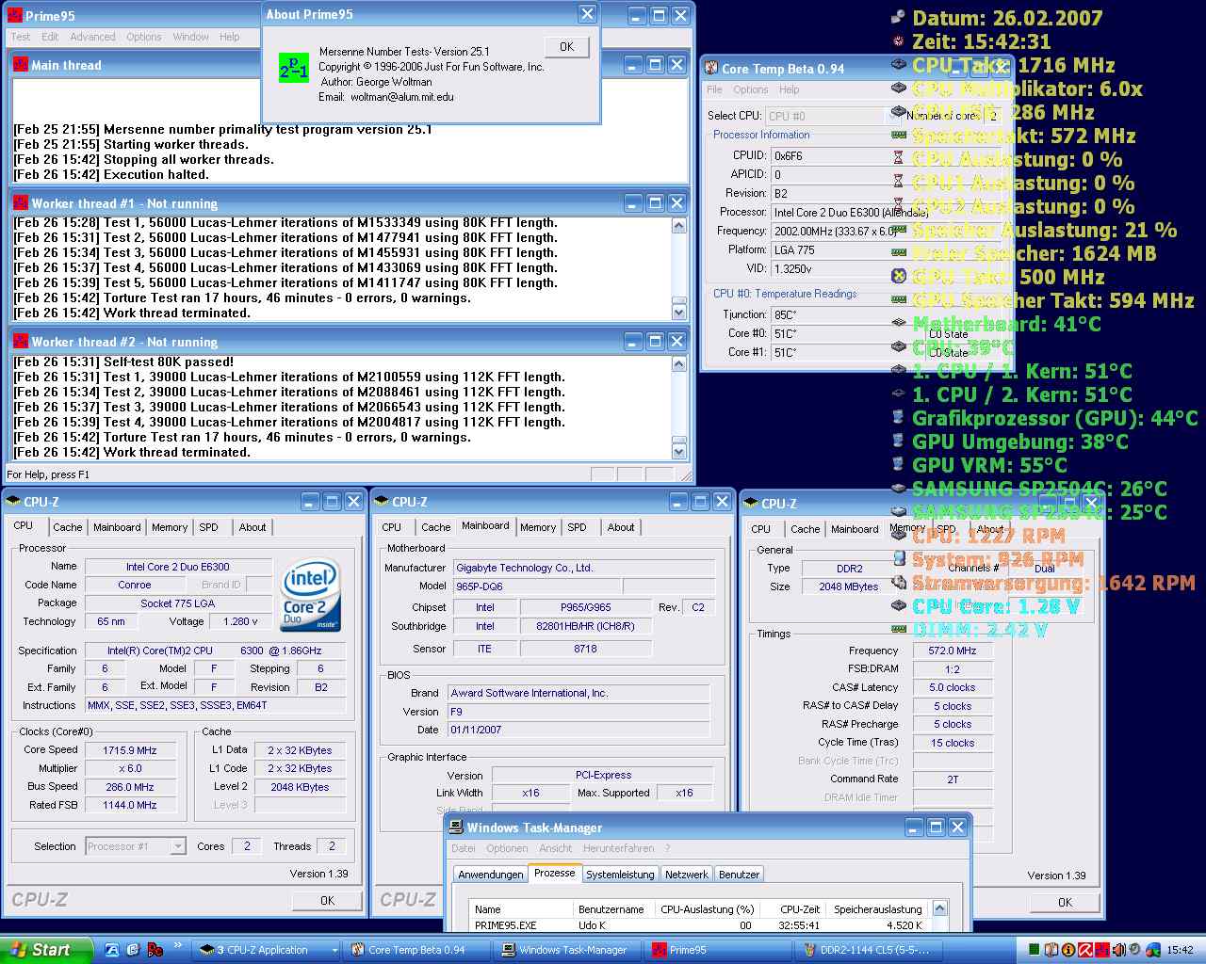Select the PRIME95.EXE process row
1206x964 pixels.
tap(700, 925)
